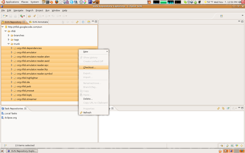Click the trash icon in bottom panel
The height and width of the screenshot is (153, 245).
tap(220, 151)
